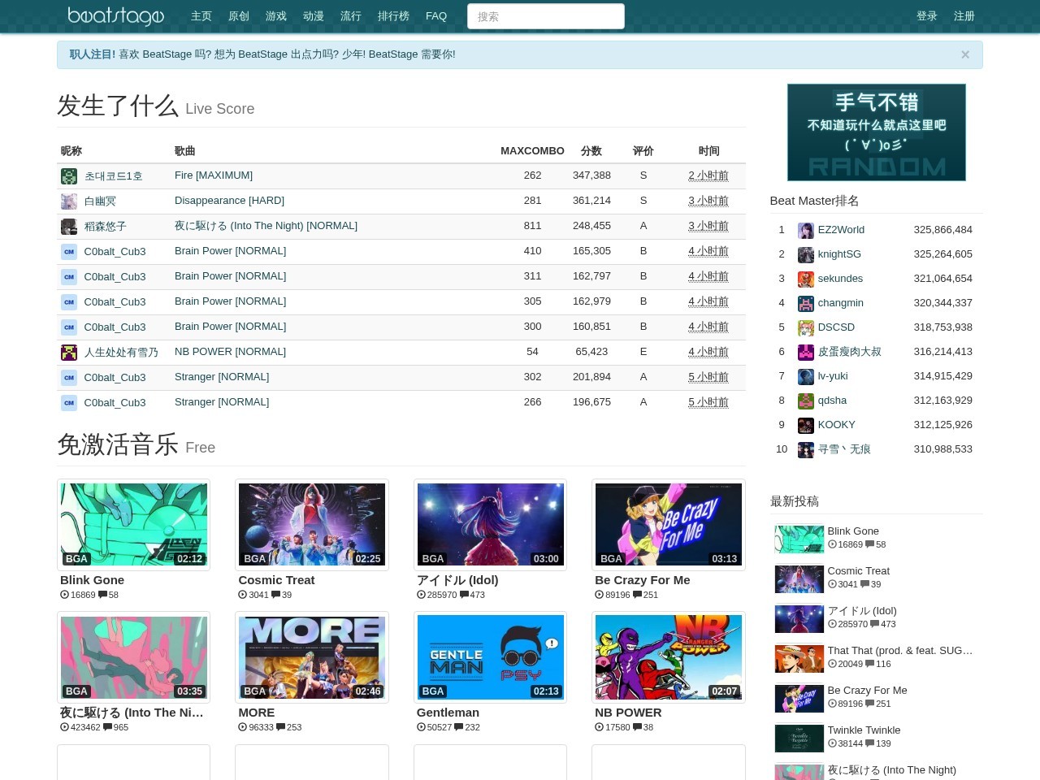Switch to the 原创 section

click(x=238, y=16)
